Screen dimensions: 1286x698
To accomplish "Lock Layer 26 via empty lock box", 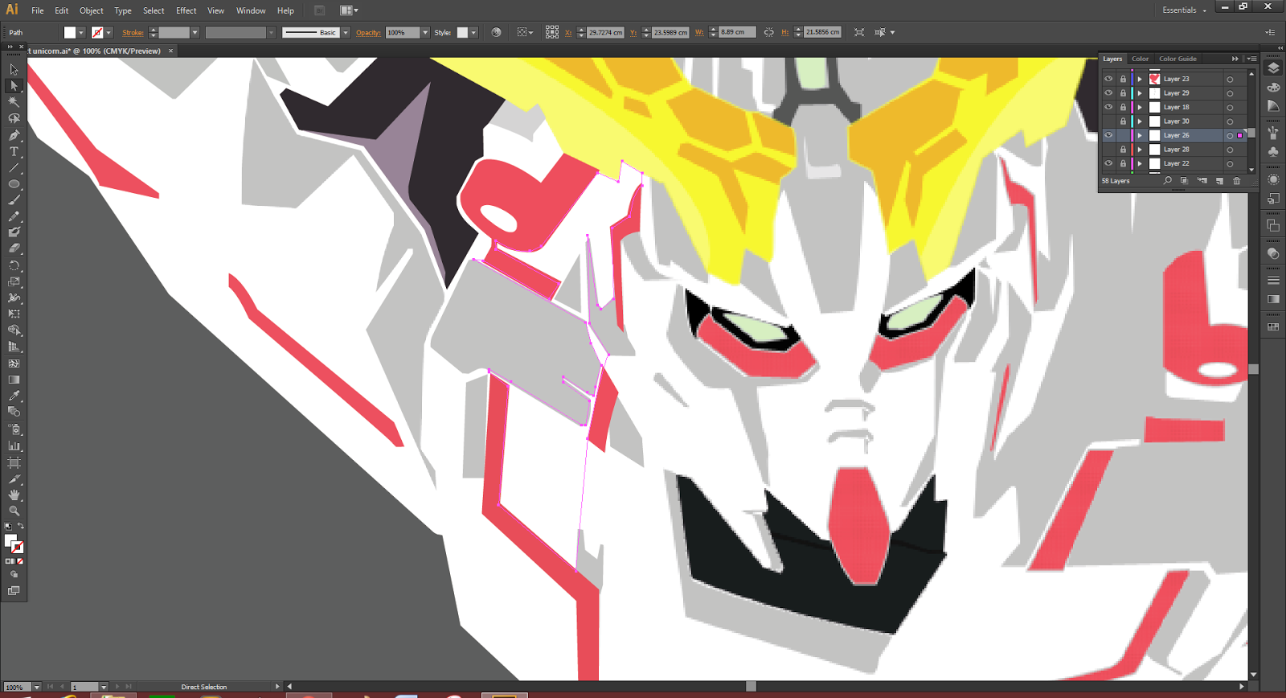I will (1123, 135).
